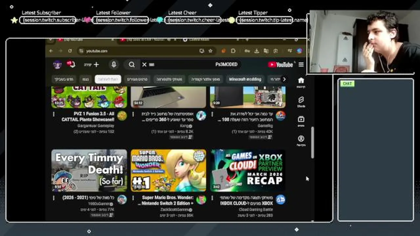Click the CHAT label in overlay
Image resolution: width=420 pixels, height=236 pixels.
tap(347, 84)
